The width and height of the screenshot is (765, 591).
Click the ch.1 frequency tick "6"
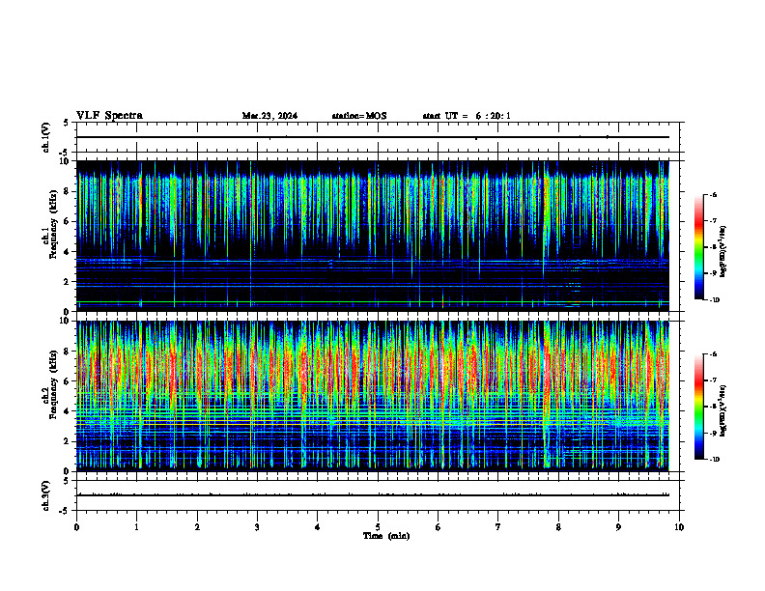pos(68,221)
